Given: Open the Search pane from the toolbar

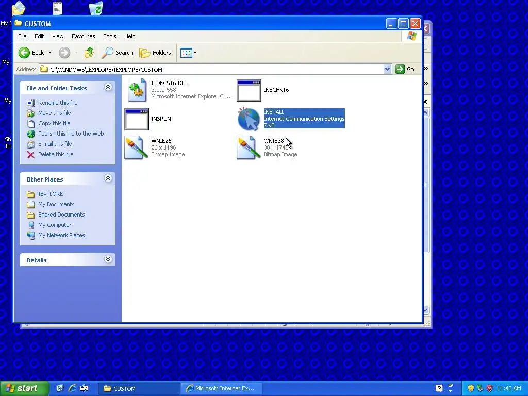Looking at the screenshot, I should [118, 53].
